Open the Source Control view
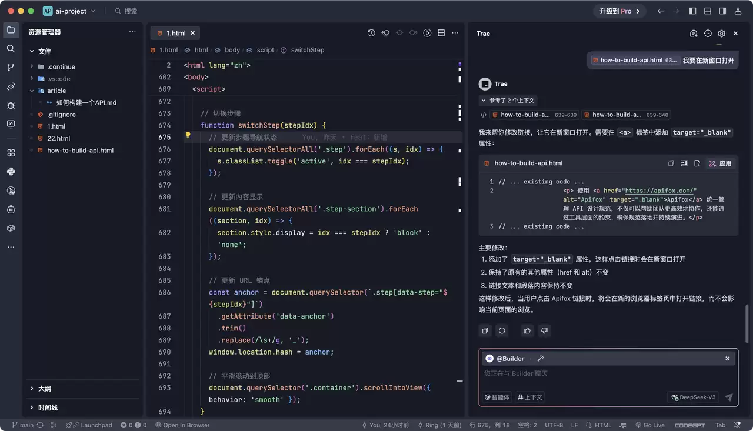Screen dimensions: 753x431 [11, 68]
